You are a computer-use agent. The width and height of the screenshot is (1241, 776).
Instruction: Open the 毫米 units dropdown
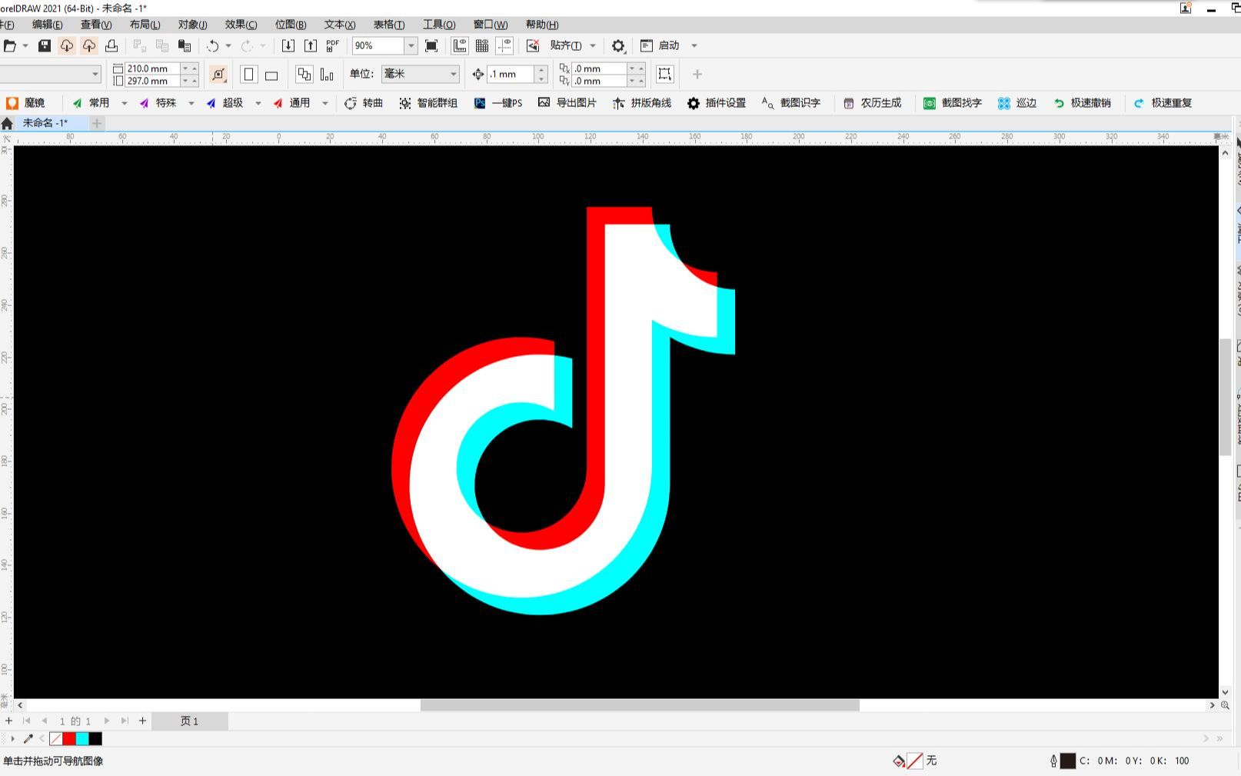[x=453, y=74]
